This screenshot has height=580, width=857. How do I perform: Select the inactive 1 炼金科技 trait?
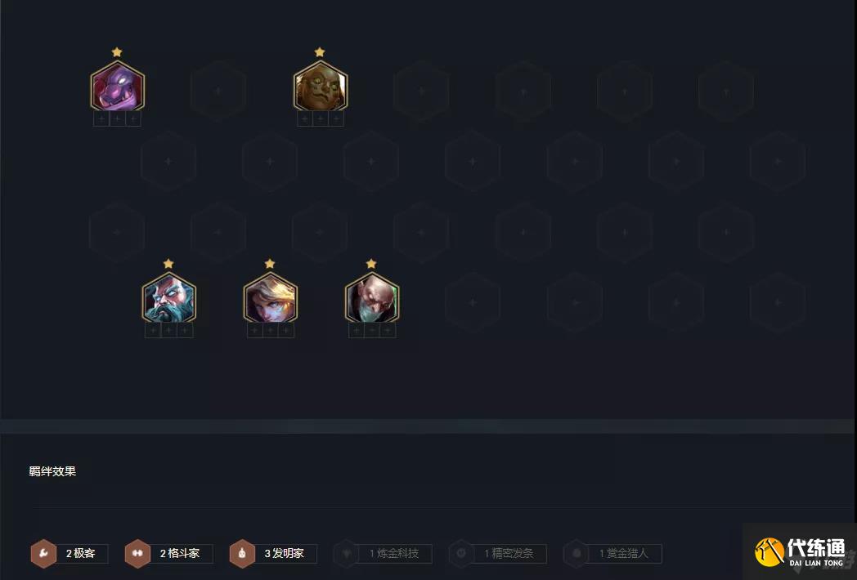(x=383, y=553)
